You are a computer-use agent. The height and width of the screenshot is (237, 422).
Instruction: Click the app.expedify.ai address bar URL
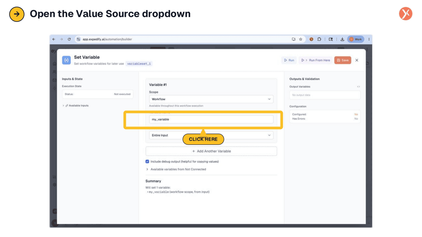click(107, 39)
